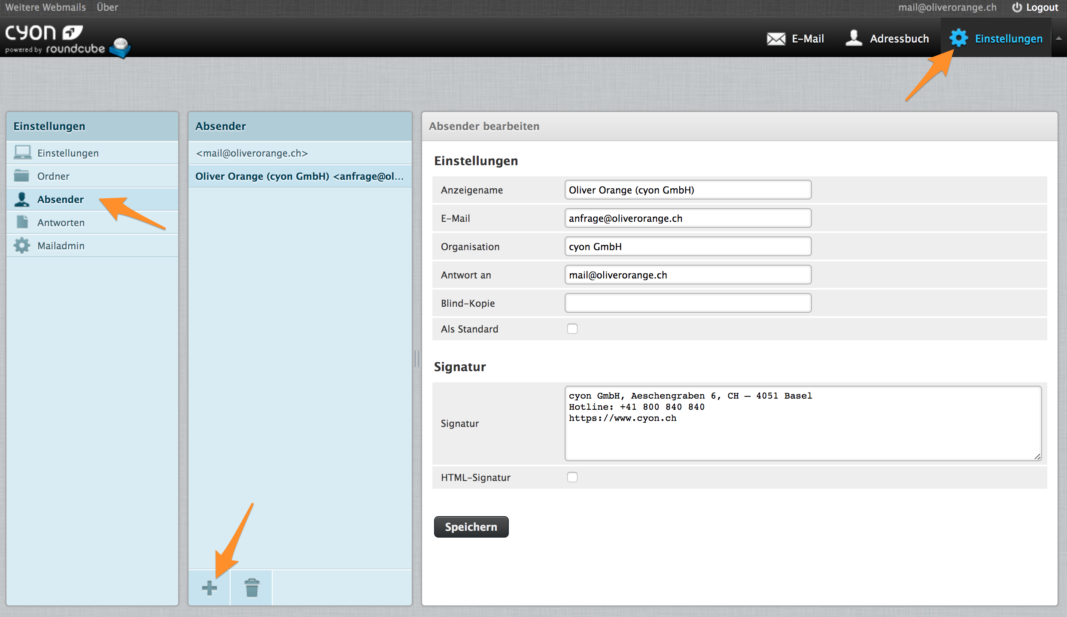Image resolution: width=1067 pixels, height=617 pixels.
Task: Click the Einstellungen gear icon in top bar
Action: pos(958,38)
